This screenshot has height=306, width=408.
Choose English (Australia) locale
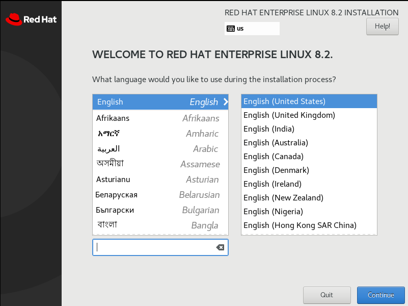[309, 143]
